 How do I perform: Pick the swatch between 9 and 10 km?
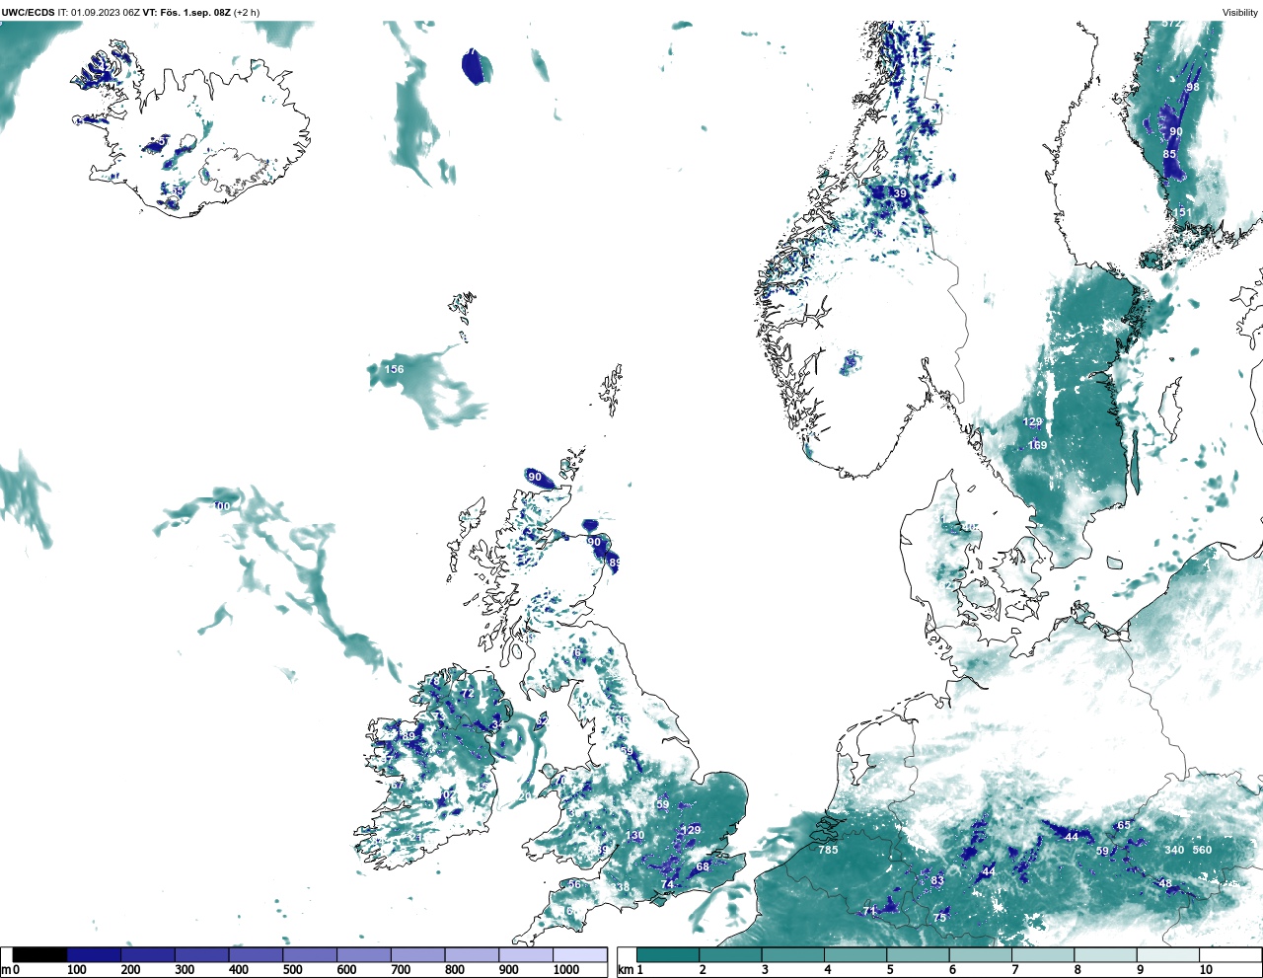coord(1167,954)
